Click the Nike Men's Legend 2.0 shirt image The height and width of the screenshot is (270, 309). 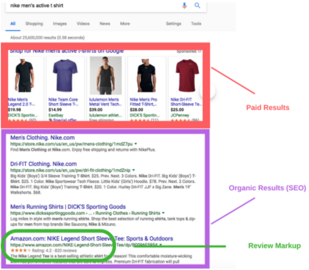[25, 76]
